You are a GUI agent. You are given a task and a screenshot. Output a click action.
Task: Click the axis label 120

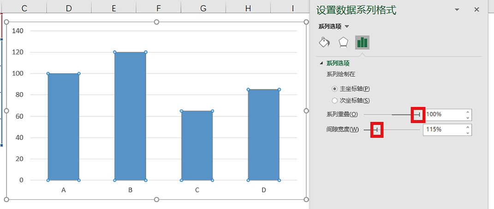click(x=18, y=52)
